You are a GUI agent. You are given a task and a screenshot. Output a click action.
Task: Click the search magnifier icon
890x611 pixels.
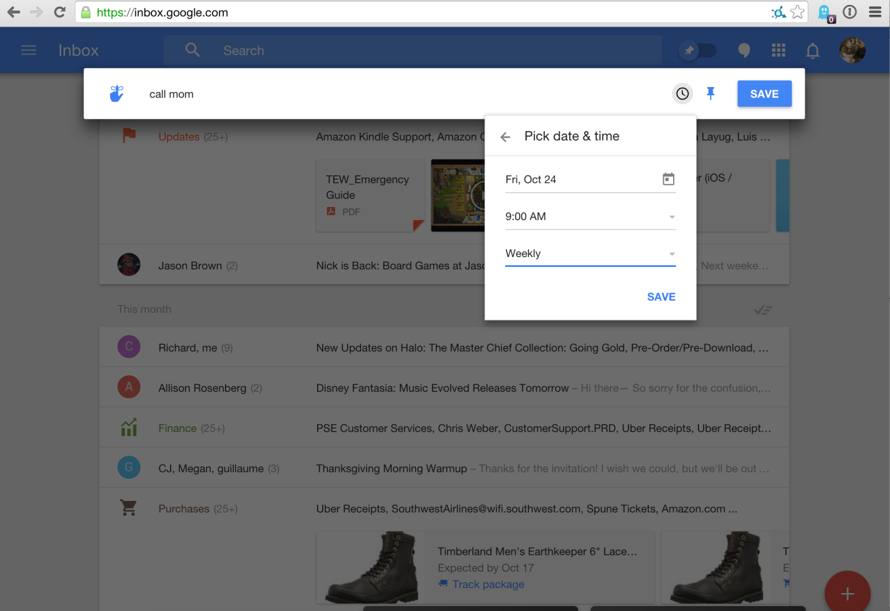click(192, 50)
